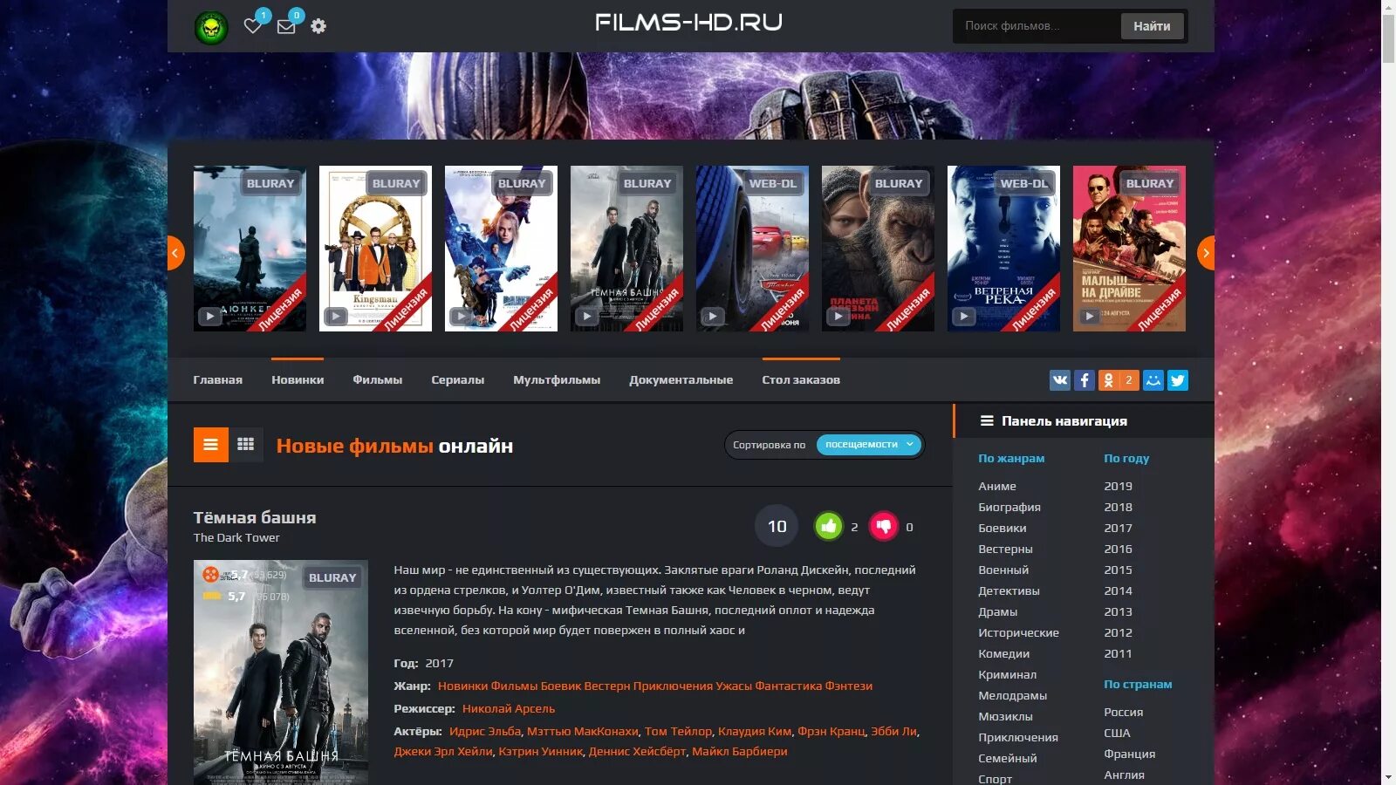Open actor Мэттью МакКонахи link
This screenshot has height=785, width=1396.
[x=583, y=731]
